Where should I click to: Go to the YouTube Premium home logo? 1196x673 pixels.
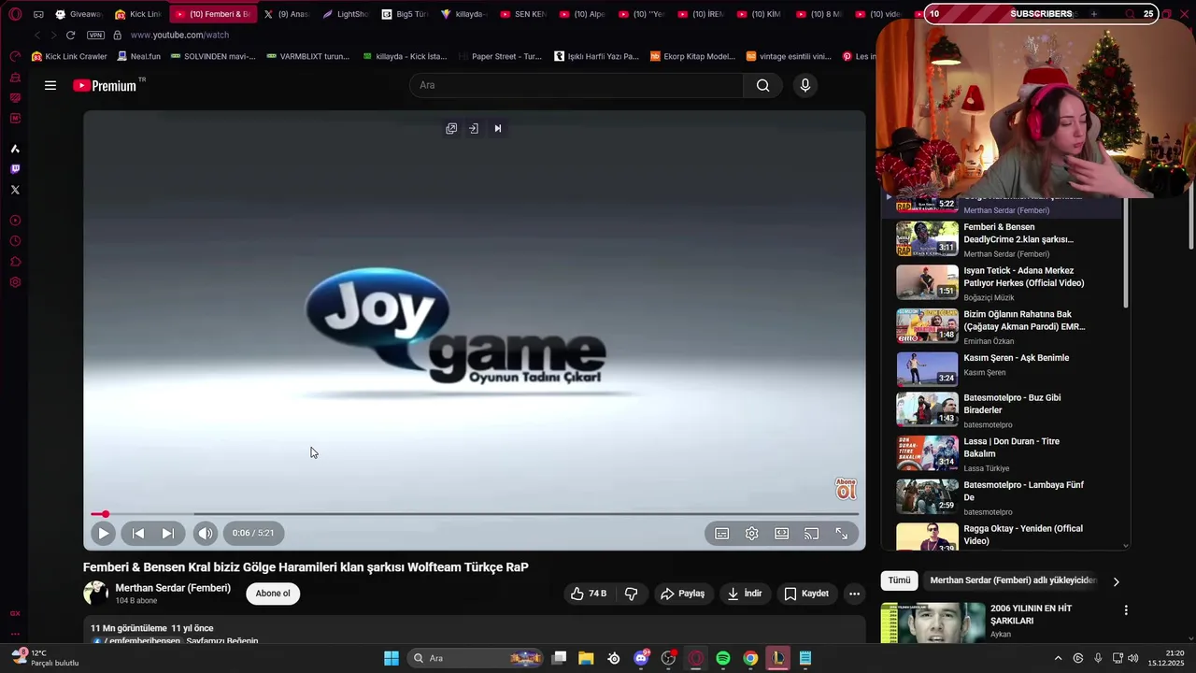click(x=106, y=85)
